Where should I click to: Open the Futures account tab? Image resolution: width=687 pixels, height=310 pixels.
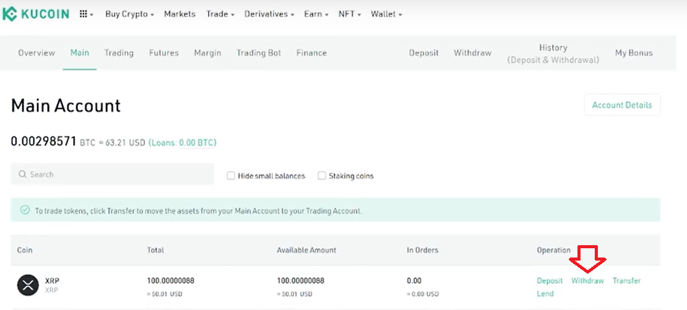[164, 53]
